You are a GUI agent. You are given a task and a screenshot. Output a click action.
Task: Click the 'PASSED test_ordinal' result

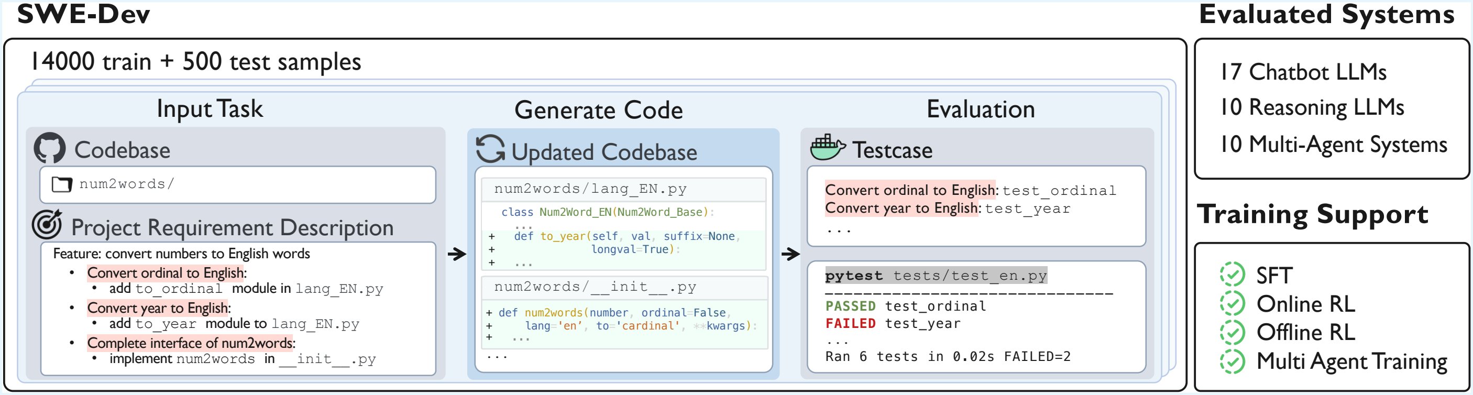click(x=906, y=306)
